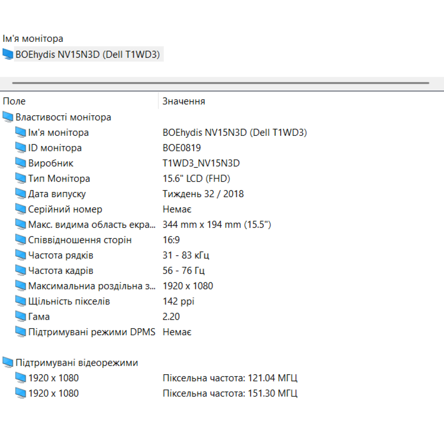Select the 1920 x 1080 mode at 121.04 МГЦ

(53, 378)
